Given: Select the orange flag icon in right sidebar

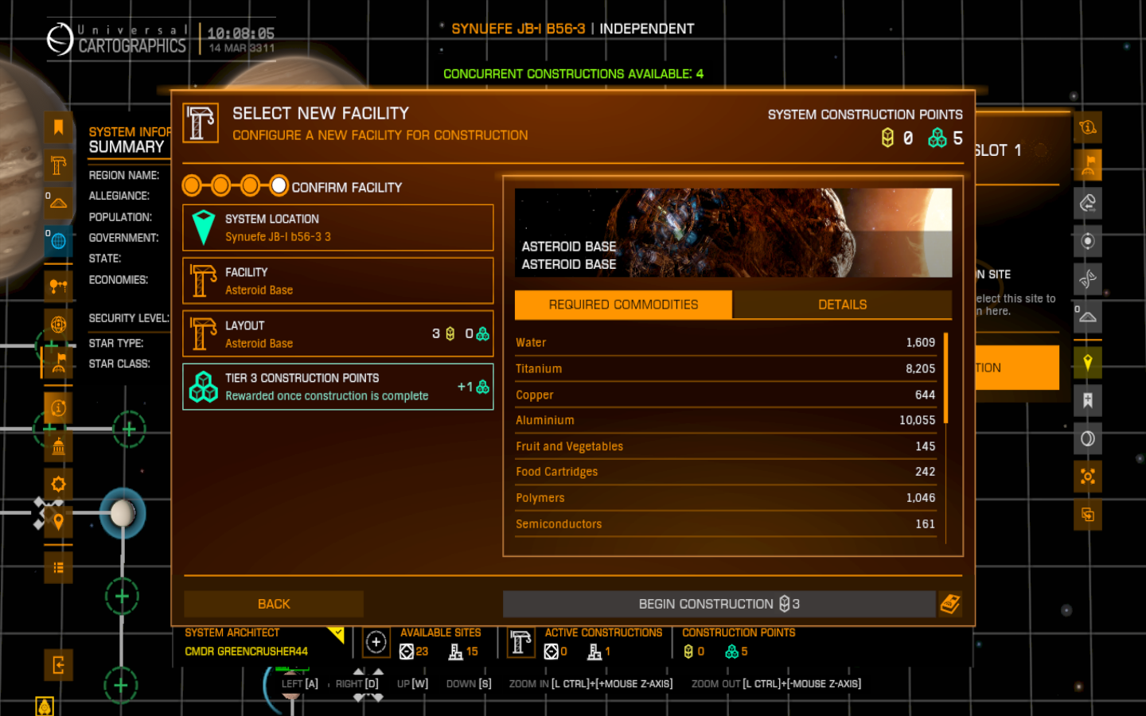Looking at the screenshot, I should click(1088, 165).
